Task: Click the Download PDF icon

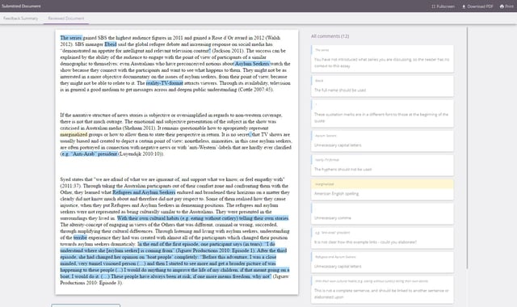Action: tap(464, 6)
